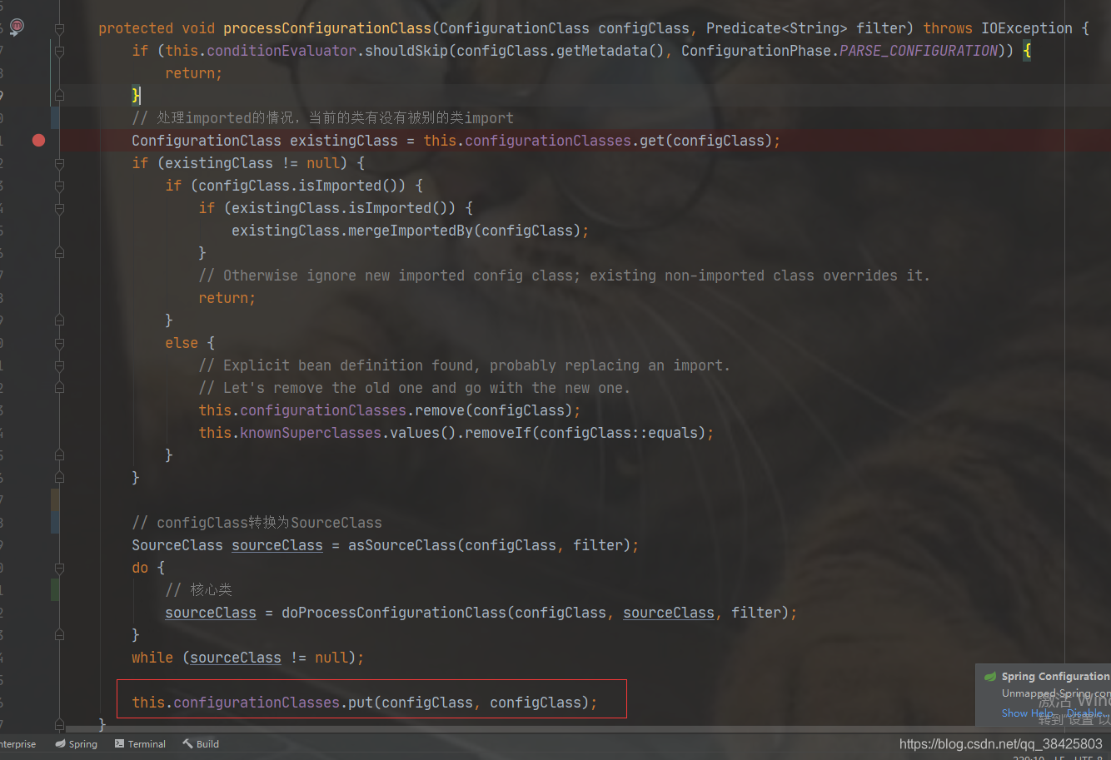Remove the red breakpoint on existingClass line
This screenshot has width=1111, height=760.
click(x=38, y=140)
